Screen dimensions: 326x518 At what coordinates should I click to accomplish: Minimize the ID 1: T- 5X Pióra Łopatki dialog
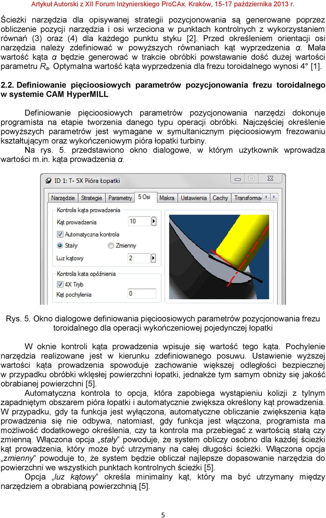click(x=238, y=179)
